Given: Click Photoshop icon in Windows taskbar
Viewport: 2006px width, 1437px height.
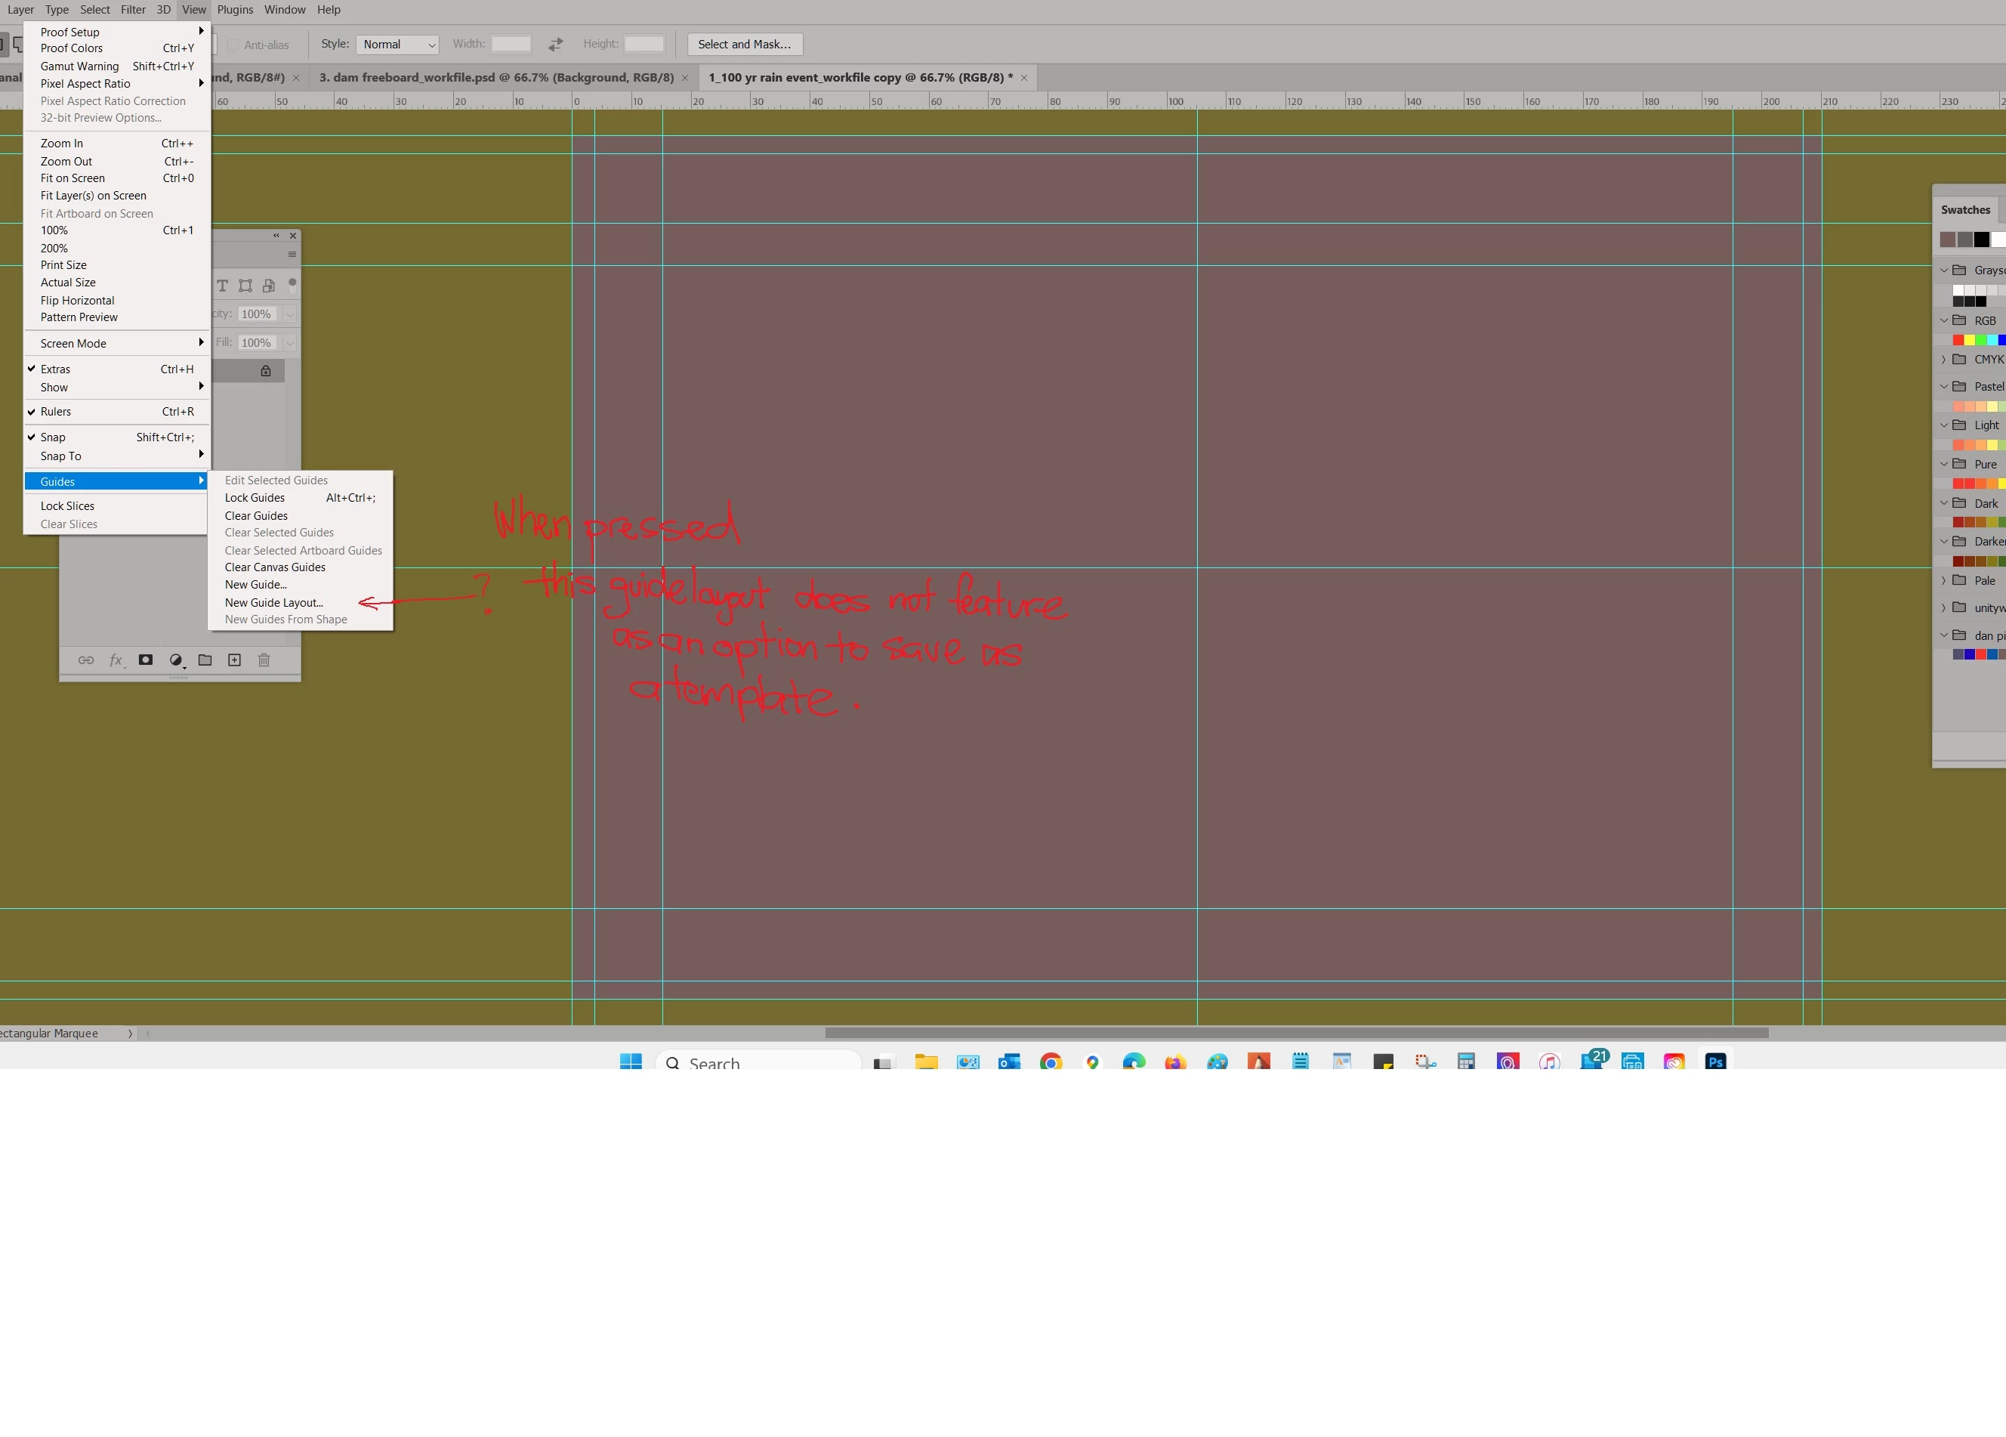Looking at the screenshot, I should pos(1715,1062).
